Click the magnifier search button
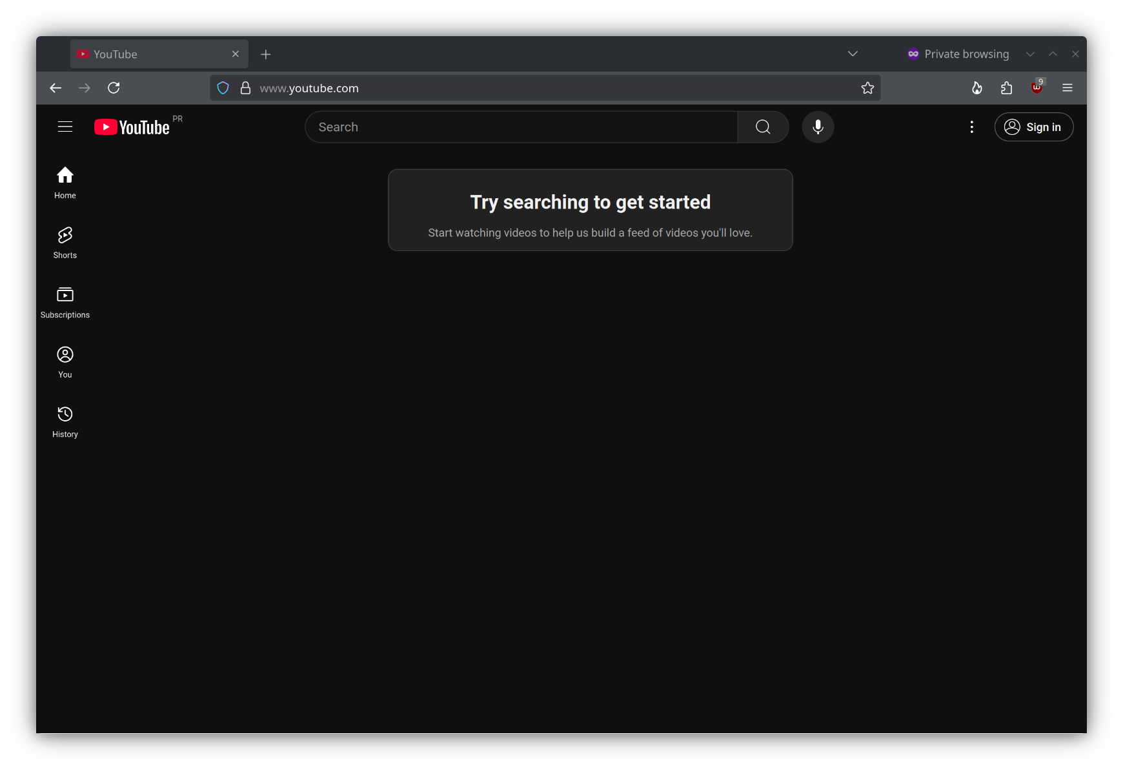Image resolution: width=1123 pixels, height=770 pixels. [763, 127]
